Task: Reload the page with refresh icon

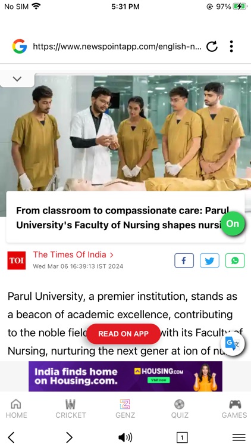Action: pos(212,46)
